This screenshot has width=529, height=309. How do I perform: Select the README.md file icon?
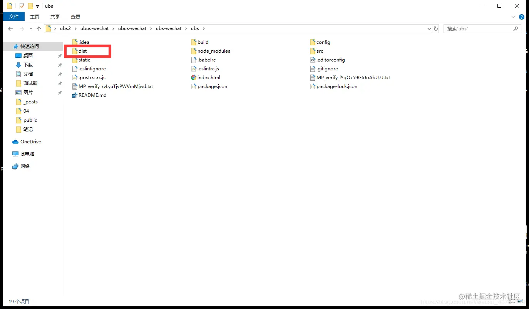pyautogui.click(x=75, y=95)
